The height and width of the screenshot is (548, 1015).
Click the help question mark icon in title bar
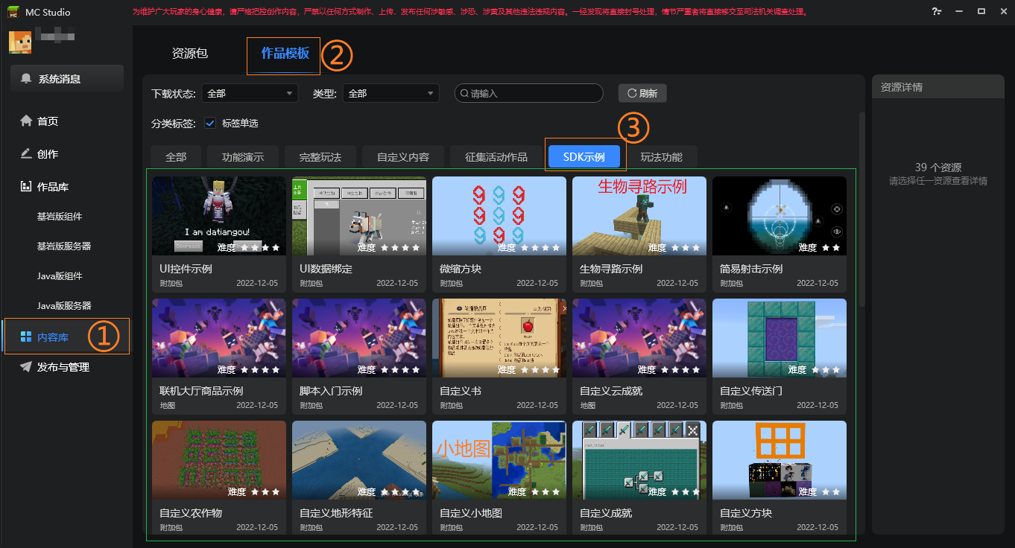coord(936,11)
